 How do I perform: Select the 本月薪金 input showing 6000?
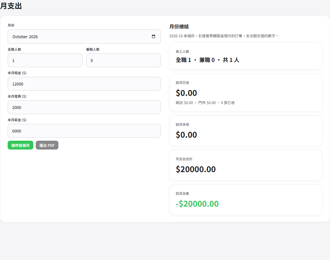pyautogui.click(x=84, y=131)
